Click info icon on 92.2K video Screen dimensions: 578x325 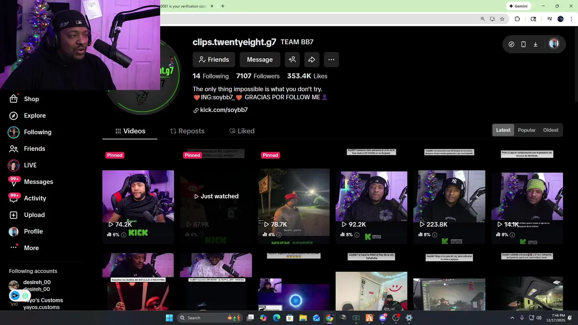[357, 235]
